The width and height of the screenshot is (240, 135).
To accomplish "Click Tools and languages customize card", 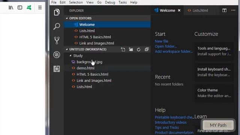I will [214, 51].
